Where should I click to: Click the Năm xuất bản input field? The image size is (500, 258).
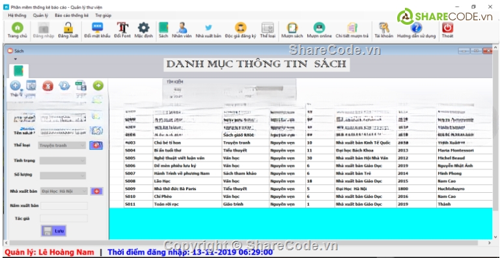(x=64, y=206)
